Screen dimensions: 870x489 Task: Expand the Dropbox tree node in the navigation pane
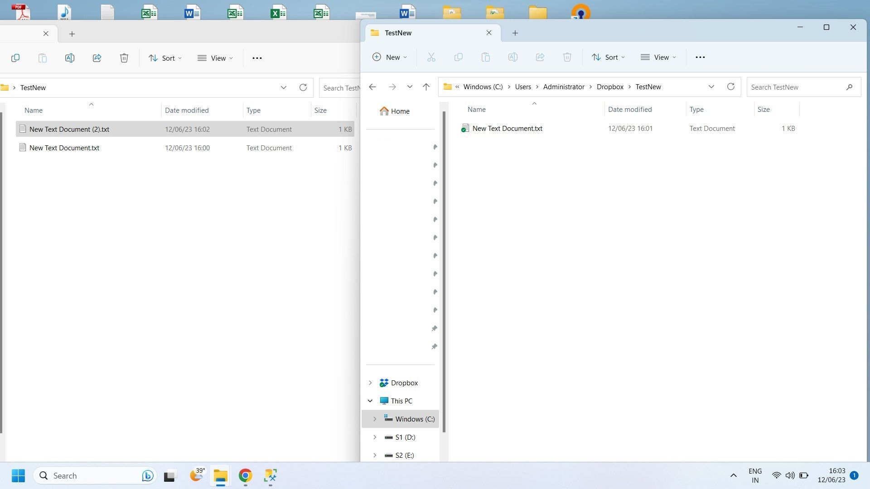pyautogui.click(x=370, y=383)
